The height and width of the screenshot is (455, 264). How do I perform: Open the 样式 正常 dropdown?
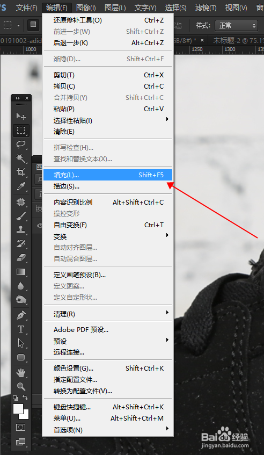tap(236, 26)
